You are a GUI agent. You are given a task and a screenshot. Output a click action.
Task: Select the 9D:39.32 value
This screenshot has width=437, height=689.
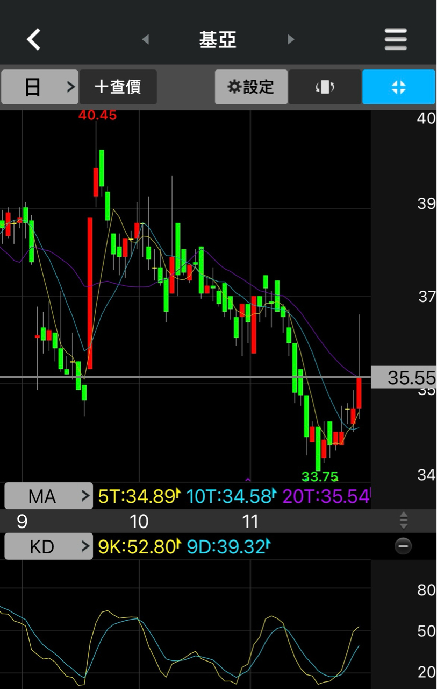point(228,546)
